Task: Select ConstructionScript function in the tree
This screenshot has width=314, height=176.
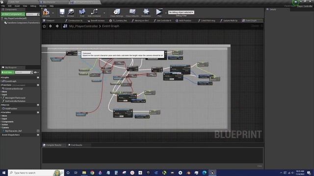Action: pyautogui.click(x=14, y=88)
